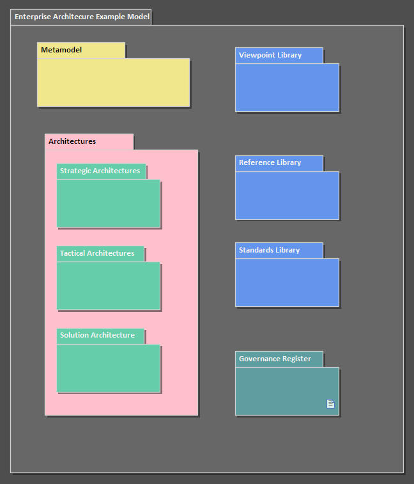The width and height of the screenshot is (414, 484).
Task: Select the Strategic Architectures label
Action: 101,171
